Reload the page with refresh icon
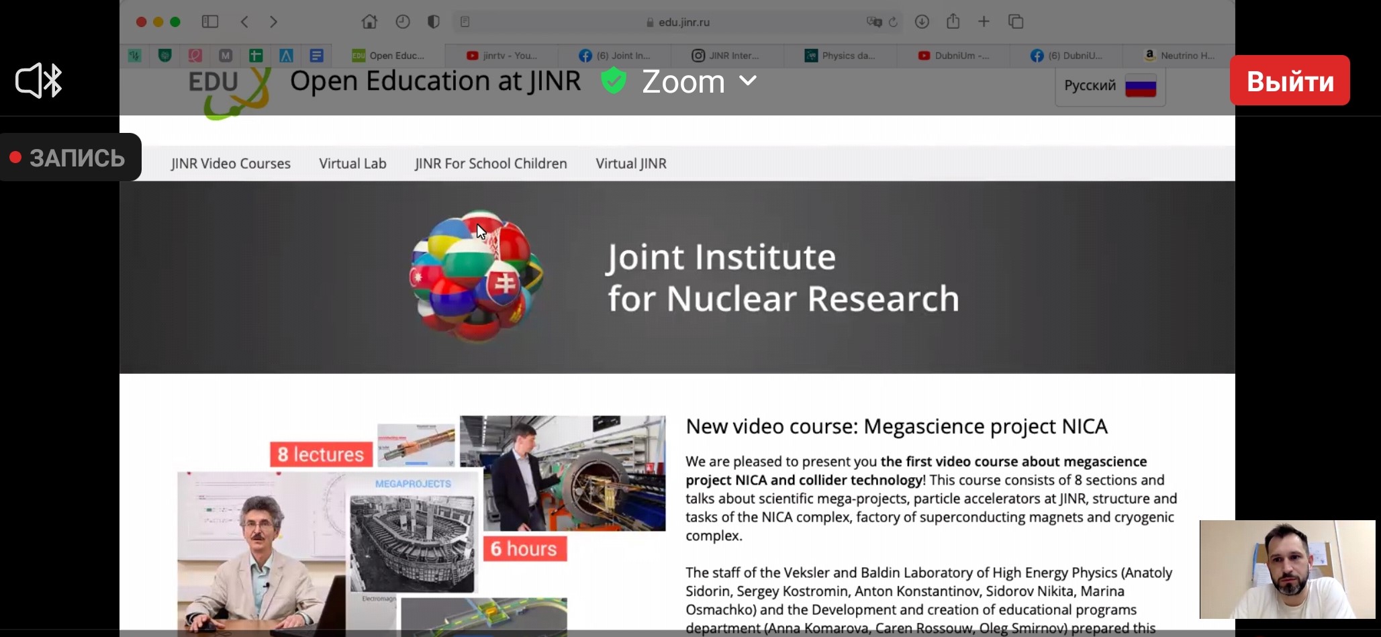Viewport: 1381px width, 637px height. coord(893,22)
